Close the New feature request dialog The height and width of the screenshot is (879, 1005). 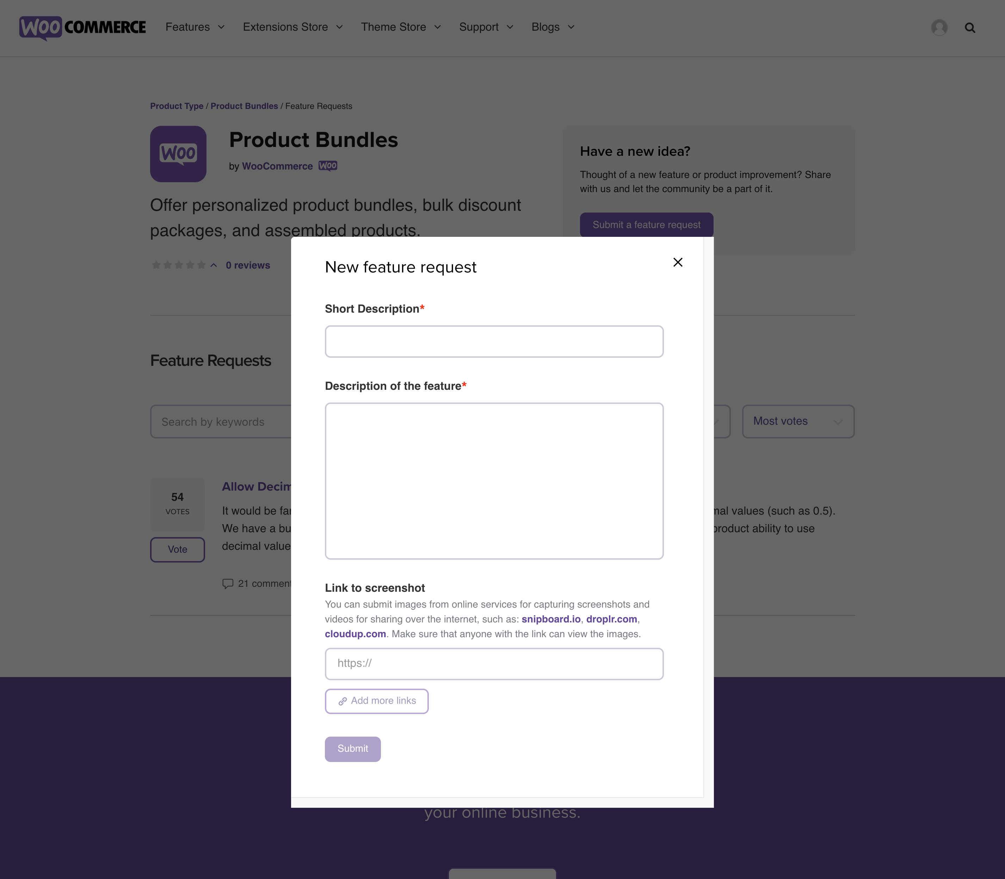click(678, 263)
